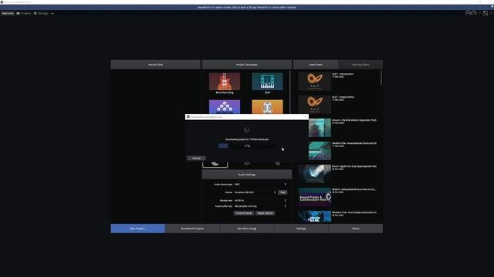This screenshot has height=277, width=494.
Task: Click Get demo songs
Action: pos(247,229)
